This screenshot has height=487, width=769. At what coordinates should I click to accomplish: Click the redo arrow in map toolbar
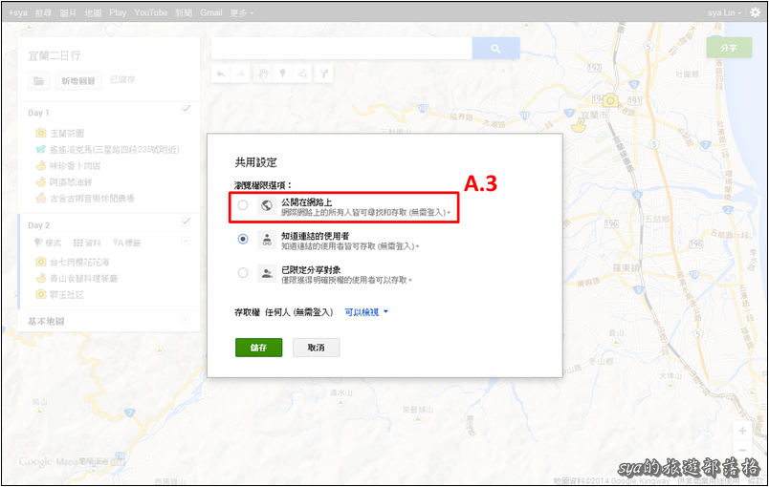(240, 74)
